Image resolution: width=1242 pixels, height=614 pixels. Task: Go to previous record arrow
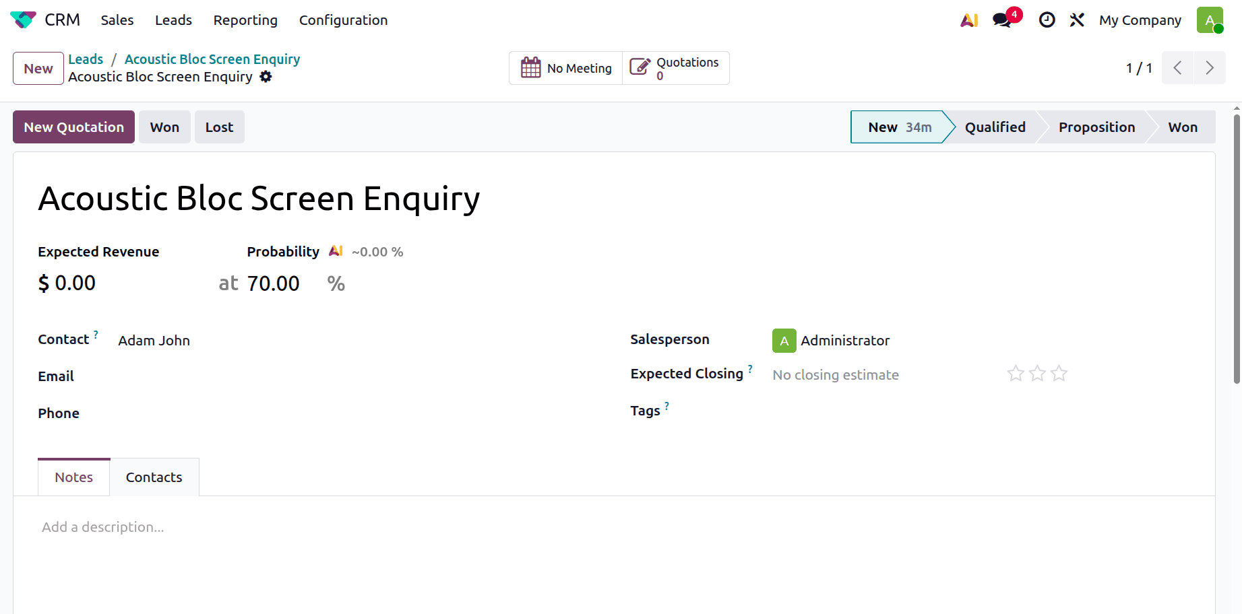coord(1177,68)
